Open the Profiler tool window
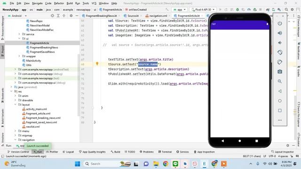 tap(52, 152)
